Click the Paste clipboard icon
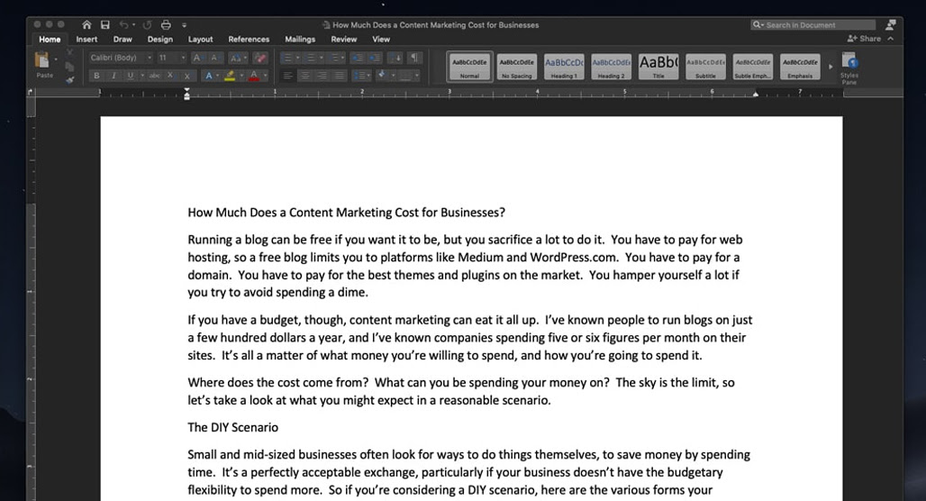The image size is (926, 501). pyautogui.click(x=42, y=60)
